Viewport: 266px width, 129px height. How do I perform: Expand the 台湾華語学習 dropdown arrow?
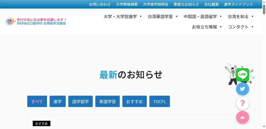tap(177, 17)
